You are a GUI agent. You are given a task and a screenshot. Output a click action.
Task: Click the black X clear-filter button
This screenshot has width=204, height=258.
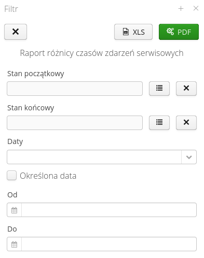coord(16,32)
